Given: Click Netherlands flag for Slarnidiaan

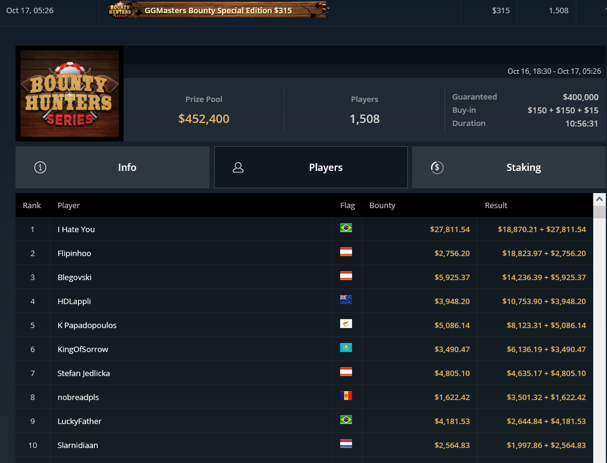Looking at the screenshot, I should (x=345, y=444).
